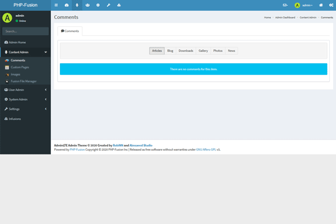Click the Online status text in sidebar
The image size is (336, 224).
pyautogui.click(x=22, y=21)
